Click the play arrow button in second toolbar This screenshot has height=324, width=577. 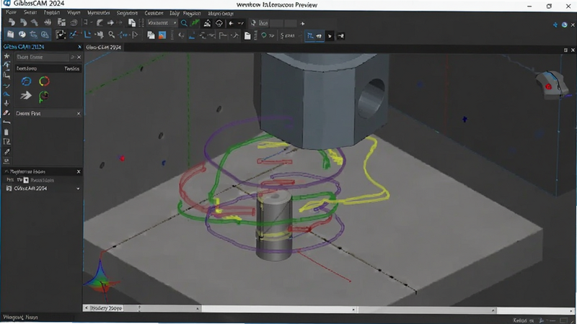(x=330, y=36)
